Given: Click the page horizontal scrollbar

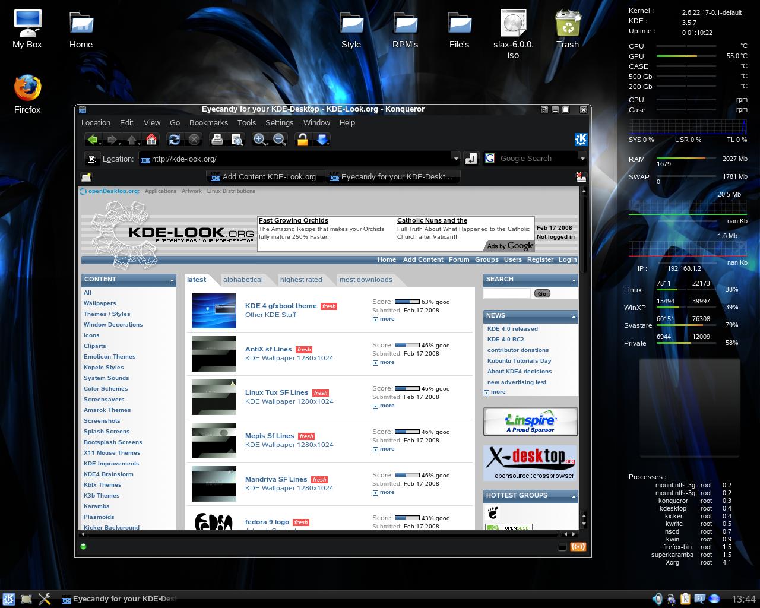Looking at the screenshot, I should [x=324, y=534].
